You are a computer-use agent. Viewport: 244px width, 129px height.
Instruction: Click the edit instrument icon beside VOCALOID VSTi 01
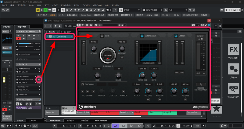pos(39,80)
